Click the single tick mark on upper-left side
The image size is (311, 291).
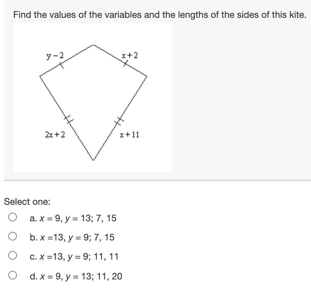(x=62, y=65)
